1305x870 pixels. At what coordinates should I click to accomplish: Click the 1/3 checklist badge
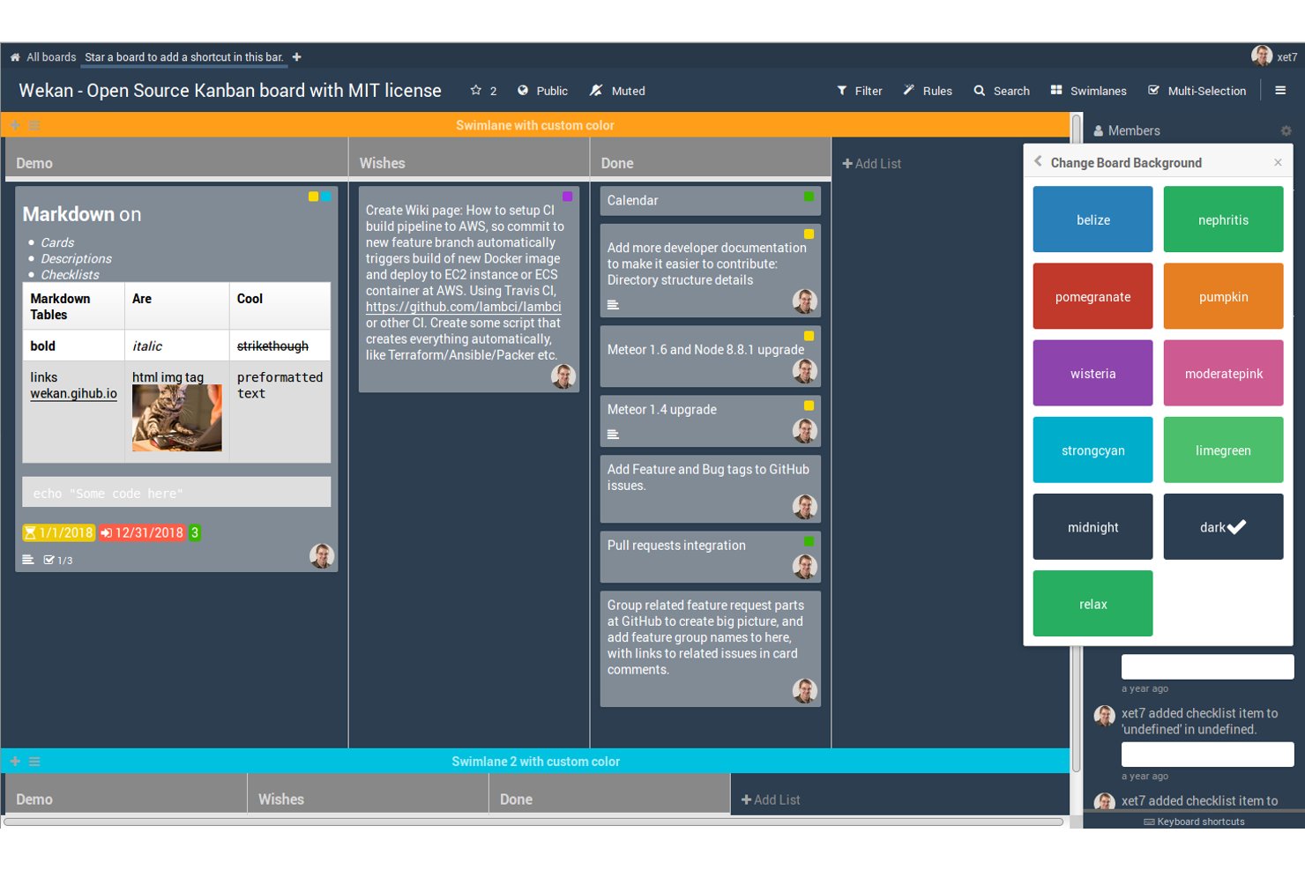click(58, 560)
